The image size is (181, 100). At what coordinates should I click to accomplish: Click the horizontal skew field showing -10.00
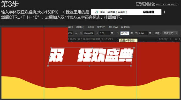click(125, 33)
